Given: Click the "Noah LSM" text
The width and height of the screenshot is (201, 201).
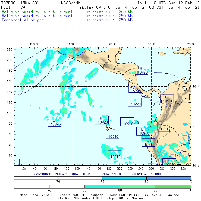Looking at the screenshot, I should (117, 195).
